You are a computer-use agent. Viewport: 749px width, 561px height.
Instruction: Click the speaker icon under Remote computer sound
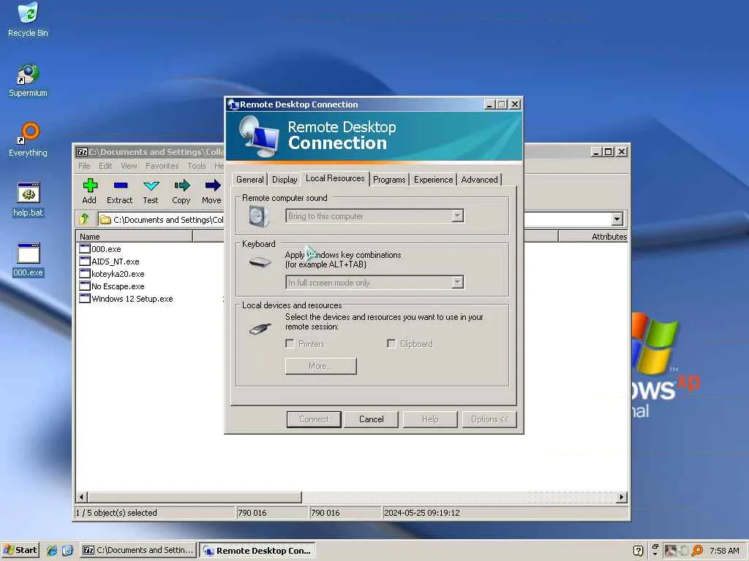pyautogui.click(x=258, y=216)
